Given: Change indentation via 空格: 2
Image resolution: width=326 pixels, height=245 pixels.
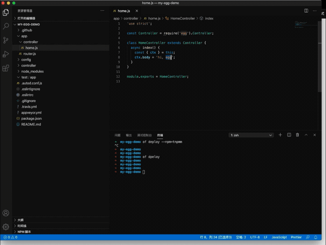Looking at the screenshot, I should coord(241,237).
